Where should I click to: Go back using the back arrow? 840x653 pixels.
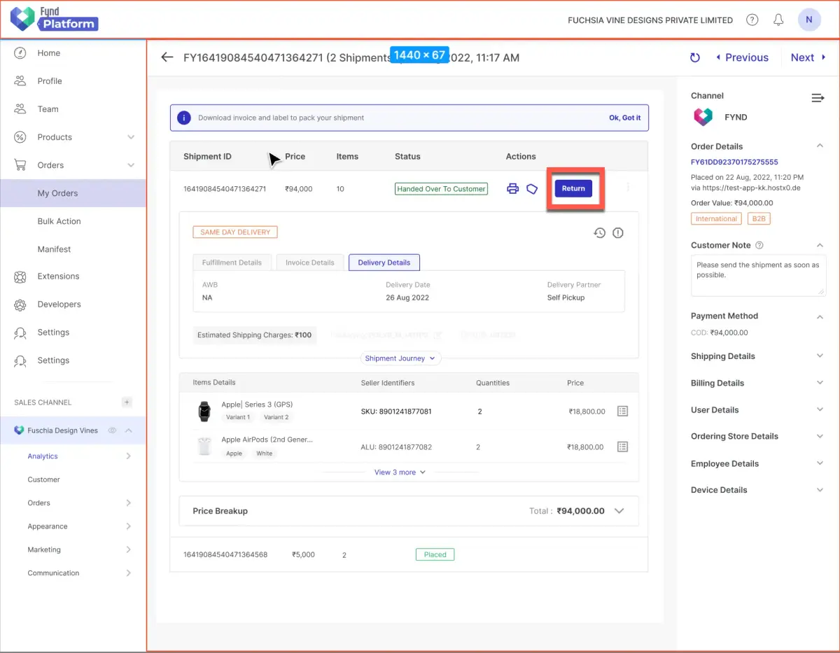point(167,57)
